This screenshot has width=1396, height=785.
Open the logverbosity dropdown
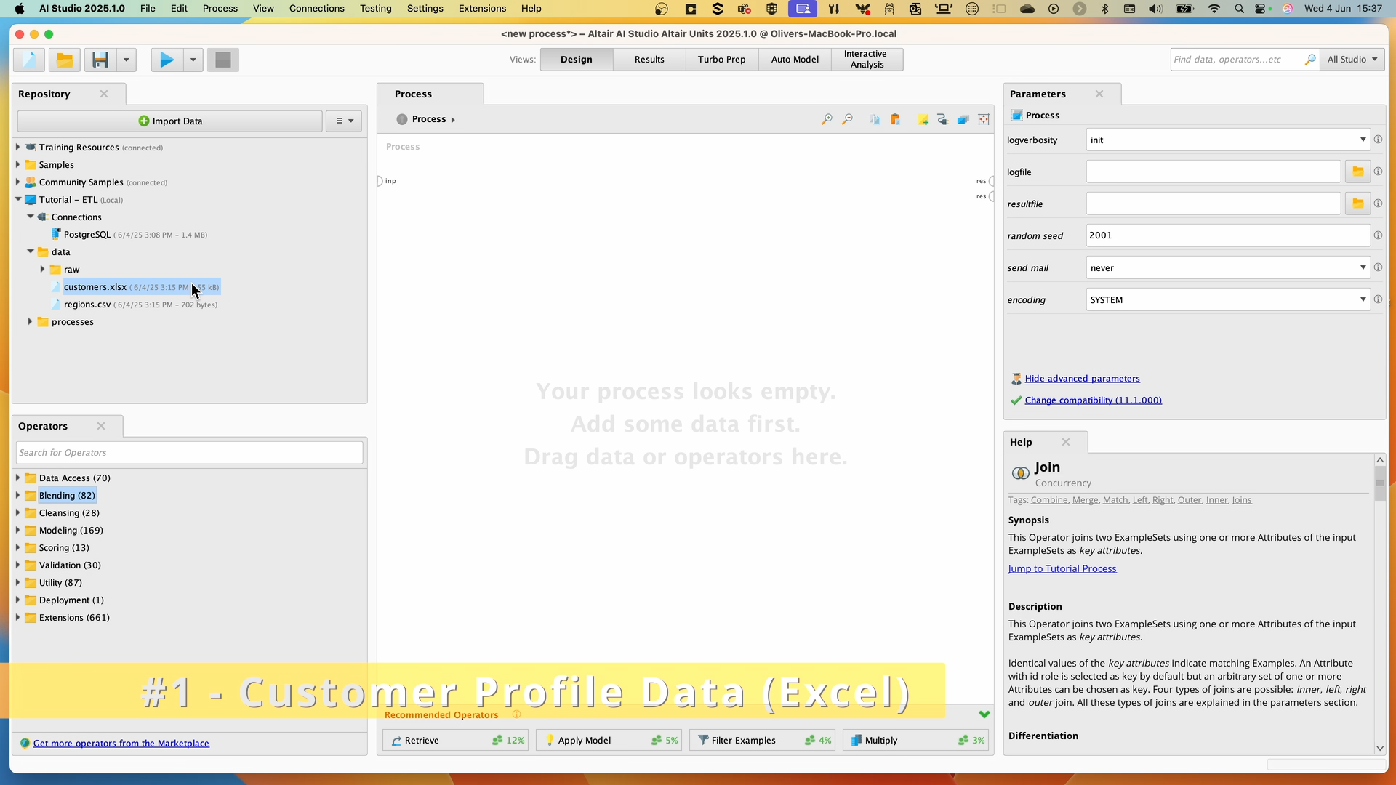1361,140
